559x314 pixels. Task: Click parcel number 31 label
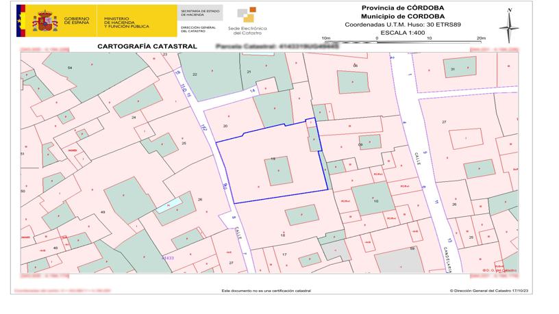[x=452, y=69]
